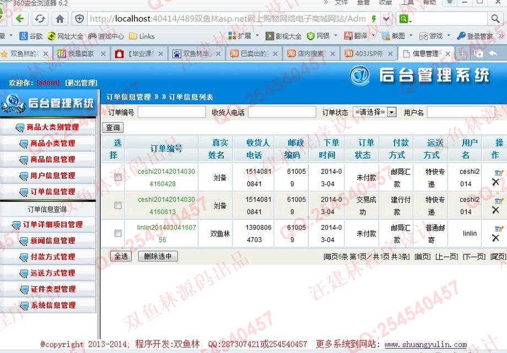Select checkbox for order ceshi...4160613

point(118,206)
